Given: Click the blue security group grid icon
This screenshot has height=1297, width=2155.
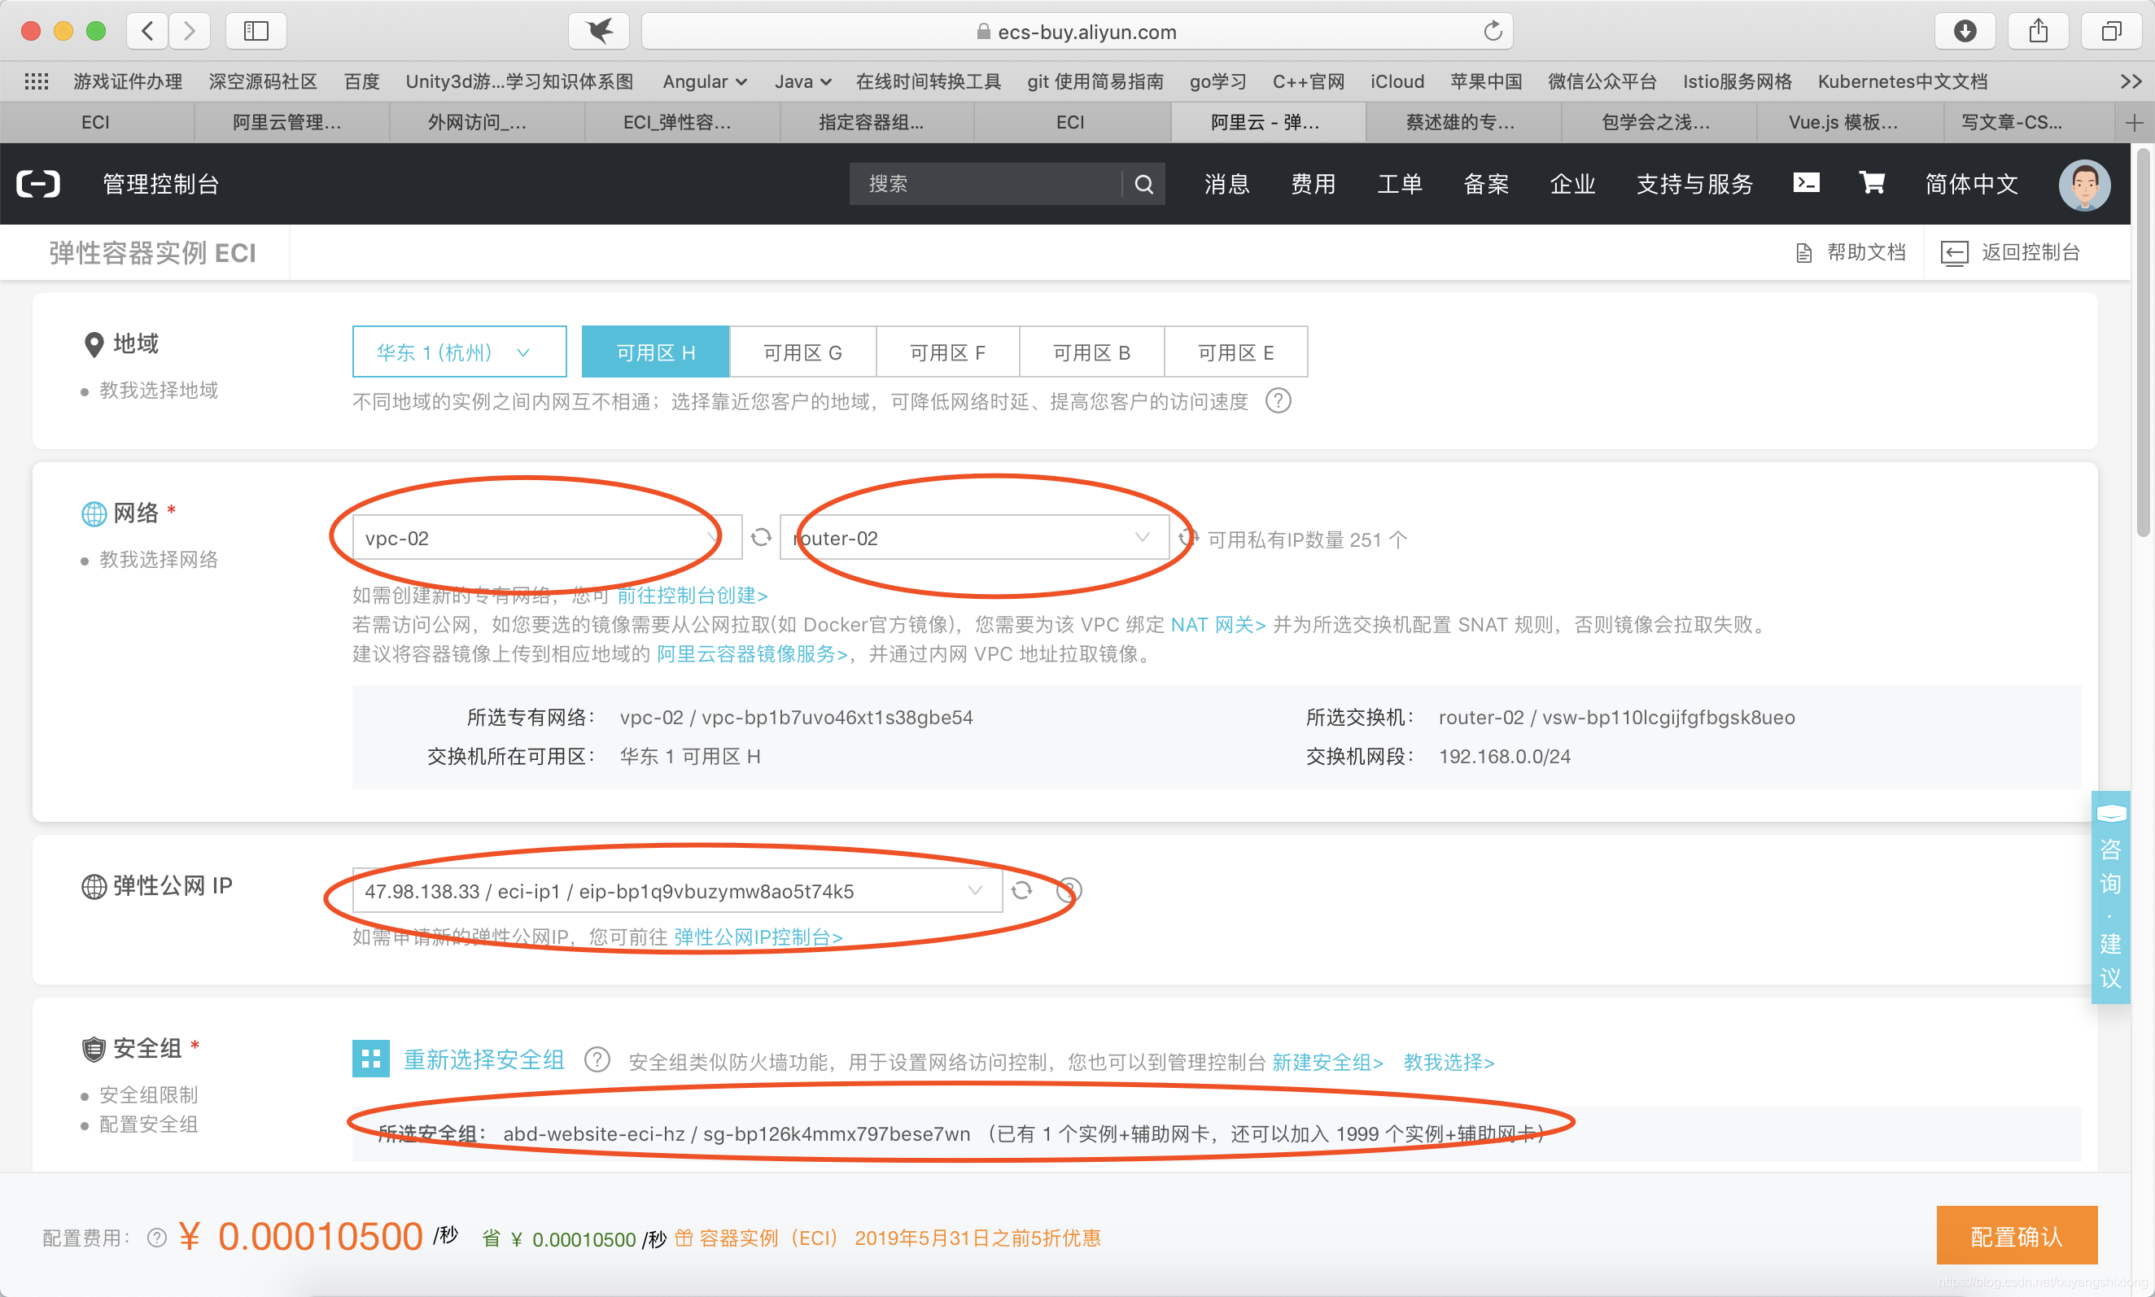Looking at the screenshot, I should tap(370, 1059).
